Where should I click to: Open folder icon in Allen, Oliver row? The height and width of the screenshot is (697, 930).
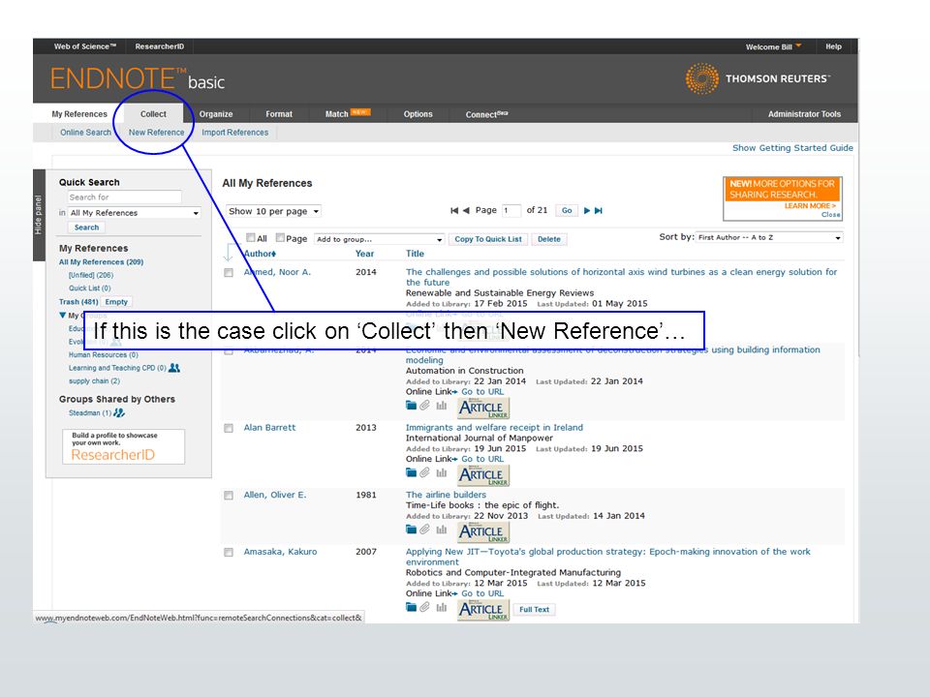pos(411,530)
